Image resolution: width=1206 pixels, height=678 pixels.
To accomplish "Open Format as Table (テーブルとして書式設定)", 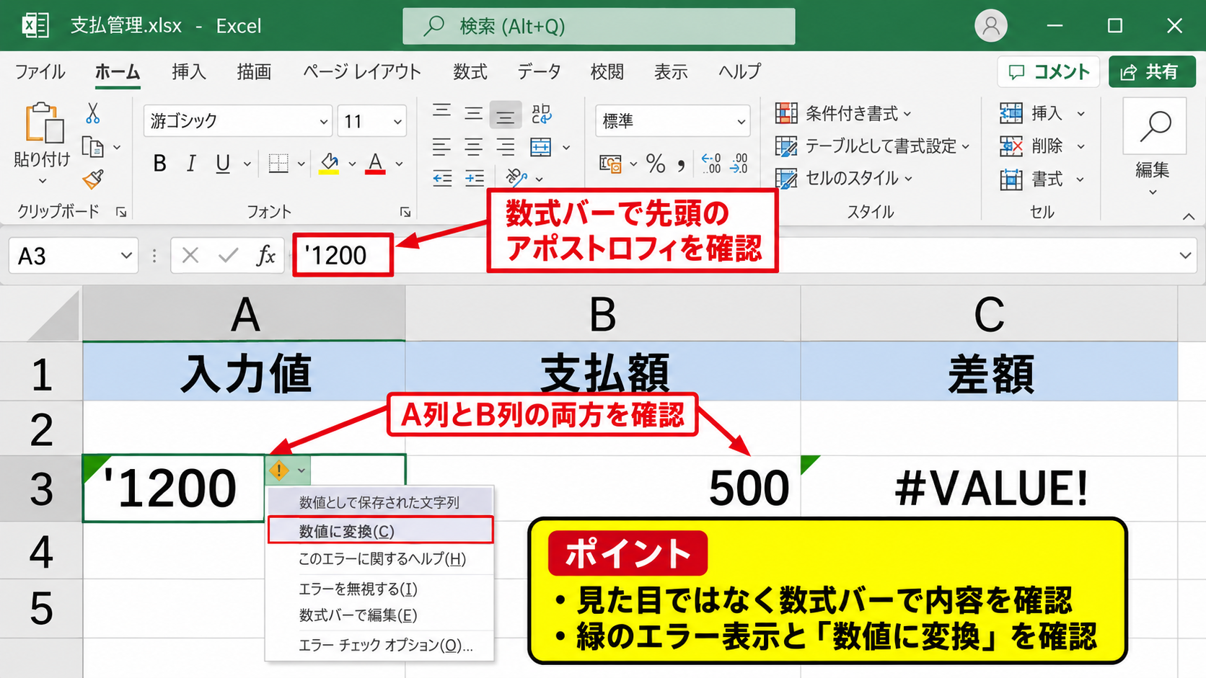I will click(x=872, y=146).
